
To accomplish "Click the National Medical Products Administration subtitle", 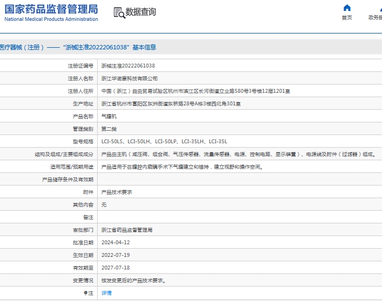I will [51, 19].
